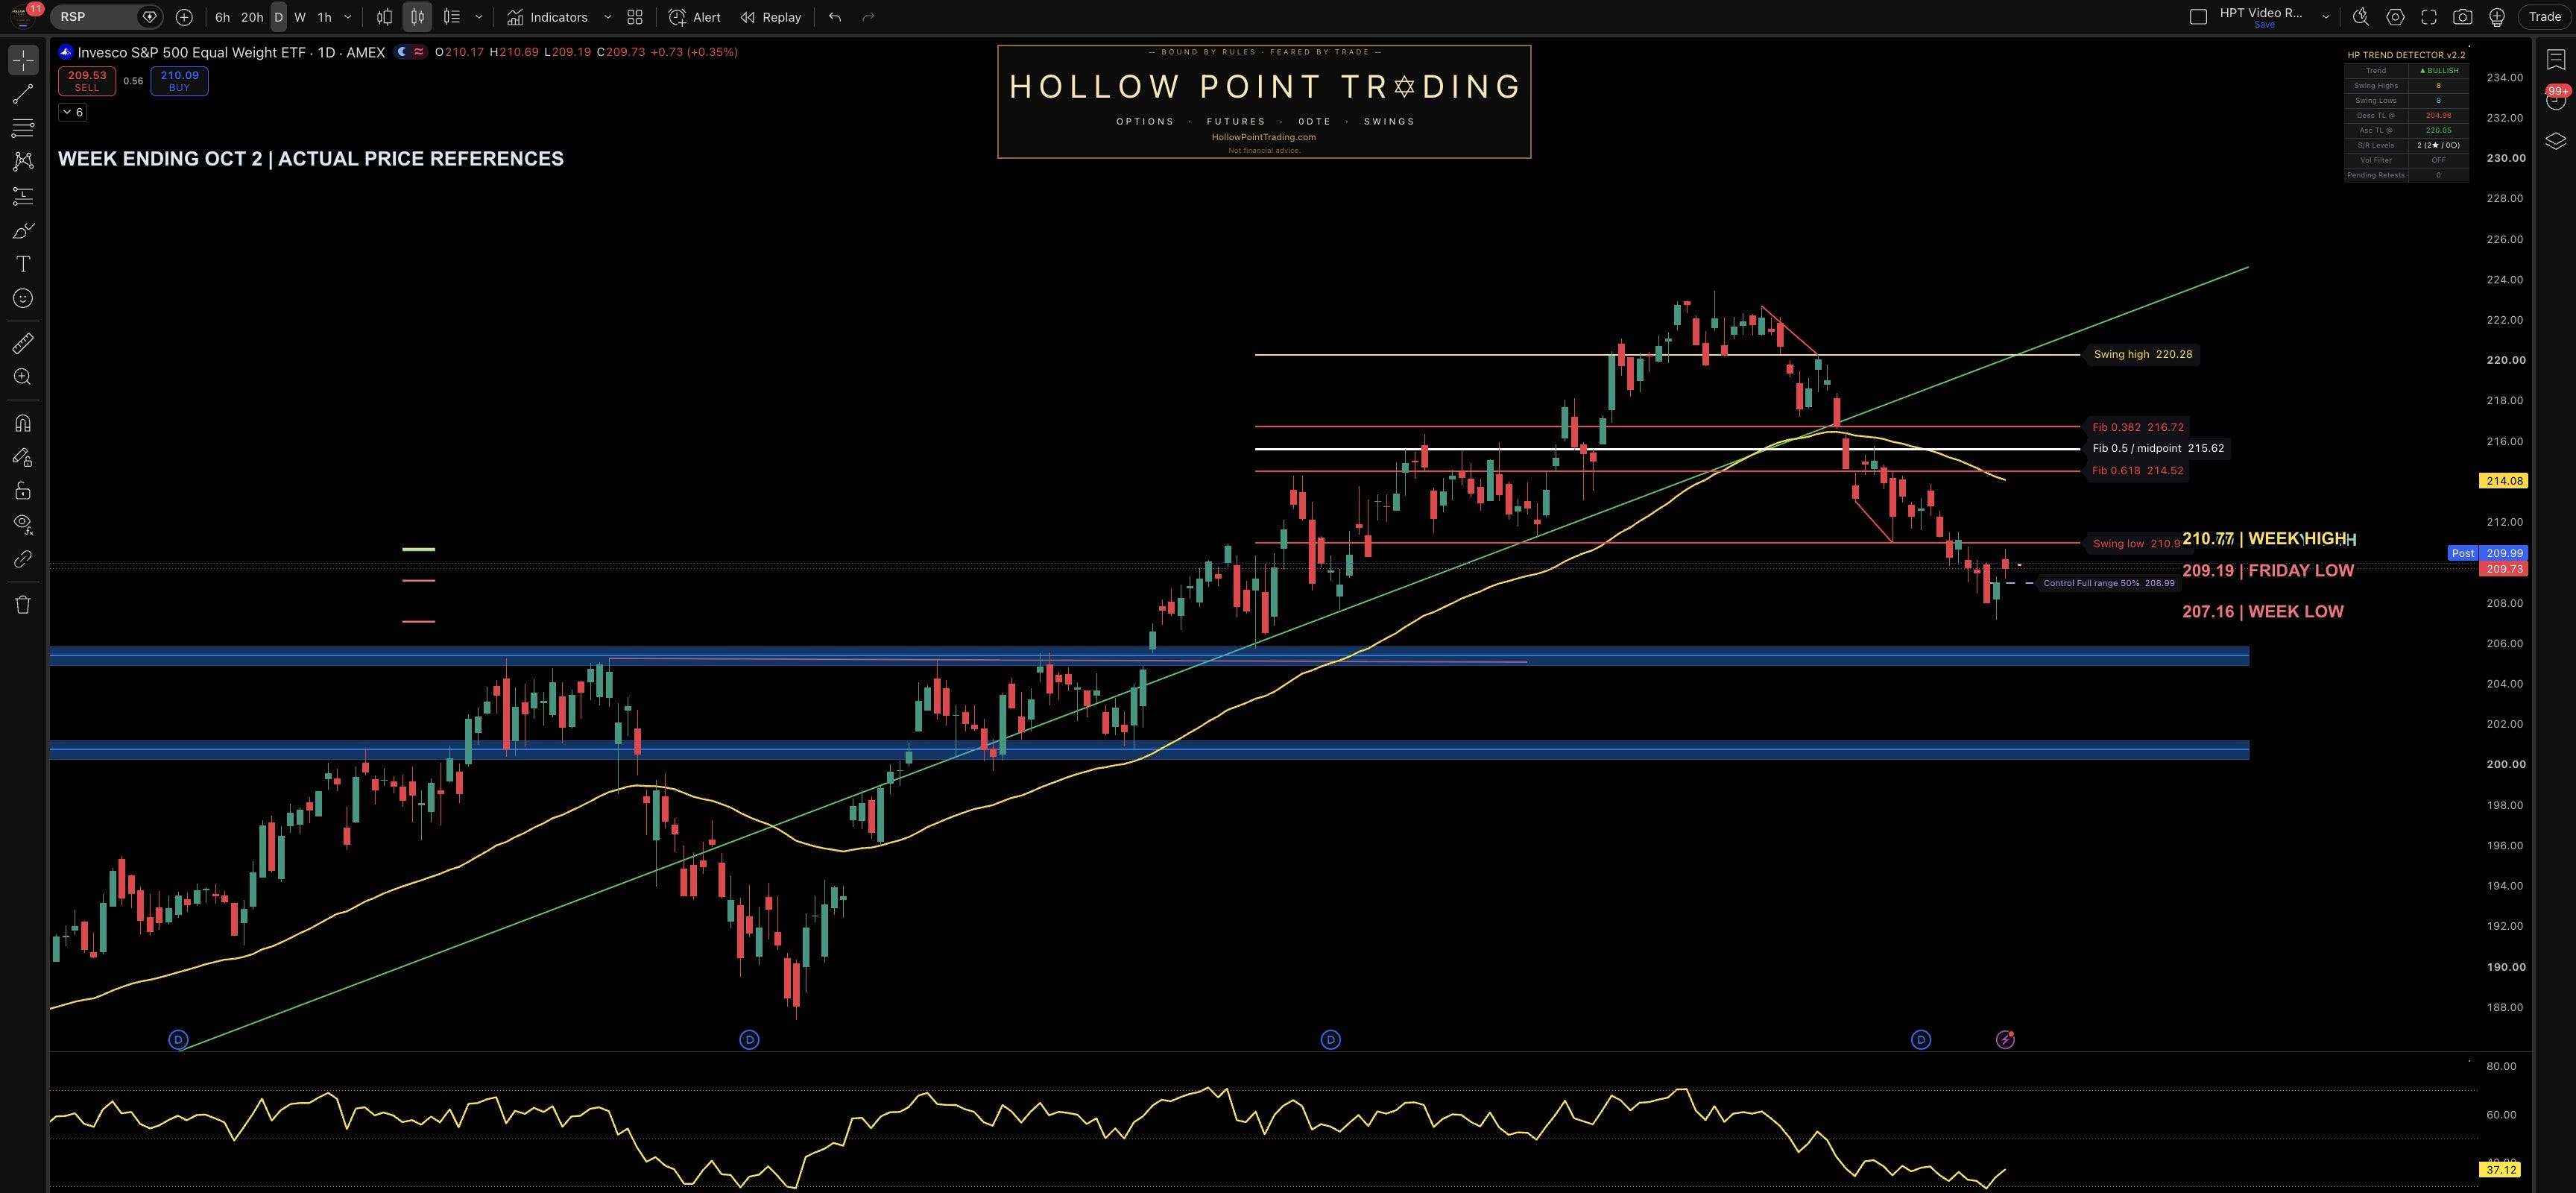Create a new Alert
The image size is (2576, 1193).
(694, 17)
